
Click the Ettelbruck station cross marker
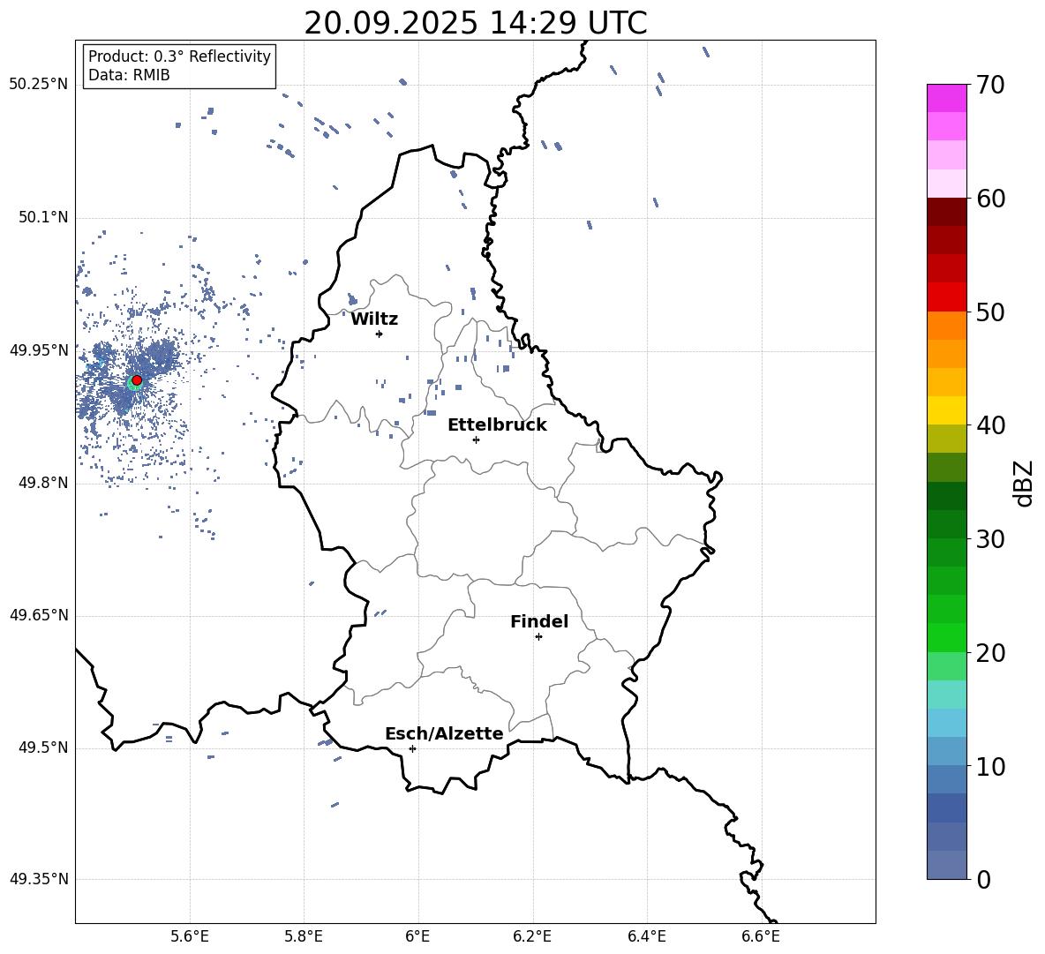(476, 439)
